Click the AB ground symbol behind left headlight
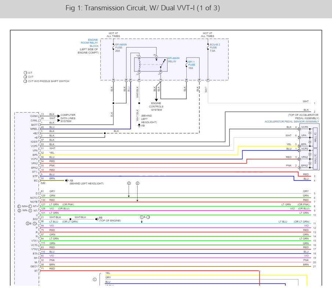Screen dimensions: 332x297 139,125
